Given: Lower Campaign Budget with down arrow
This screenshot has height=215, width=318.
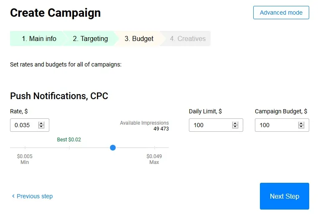Looking at the screenshot, I should tap(301, 127).
